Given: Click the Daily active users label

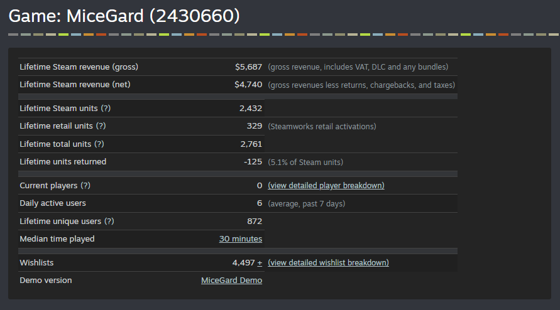Looking at the screenshot, I should tap(53, 203).
